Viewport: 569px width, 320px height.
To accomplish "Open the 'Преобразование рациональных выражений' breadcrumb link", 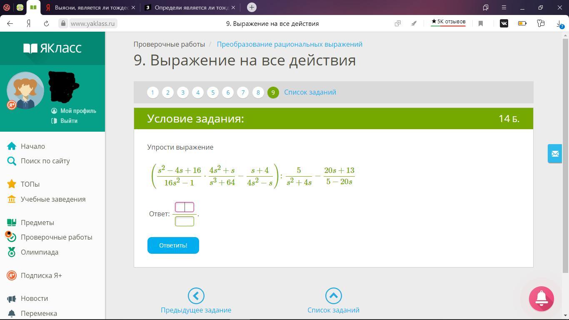I will click(x=289, y=44).
